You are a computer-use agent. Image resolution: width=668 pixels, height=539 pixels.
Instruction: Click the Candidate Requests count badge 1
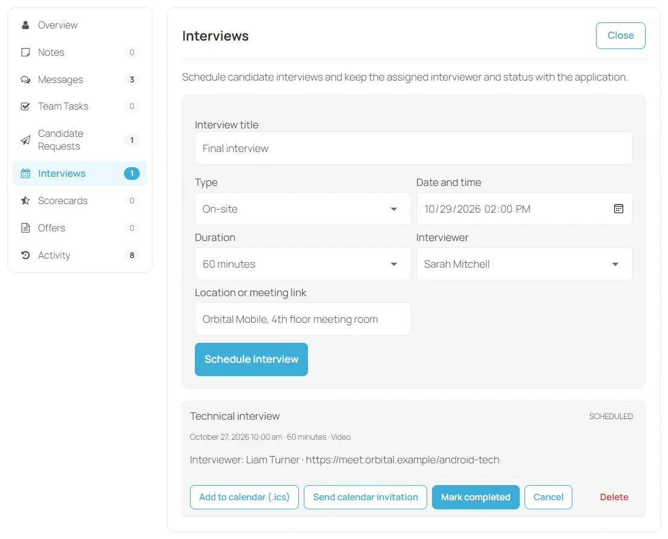pos(132,140)
